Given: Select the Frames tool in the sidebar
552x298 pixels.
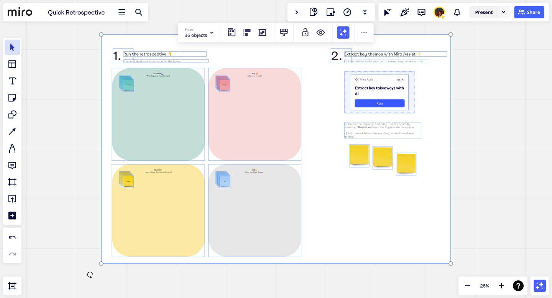Looking at the screenshot, I should (12, 182).
